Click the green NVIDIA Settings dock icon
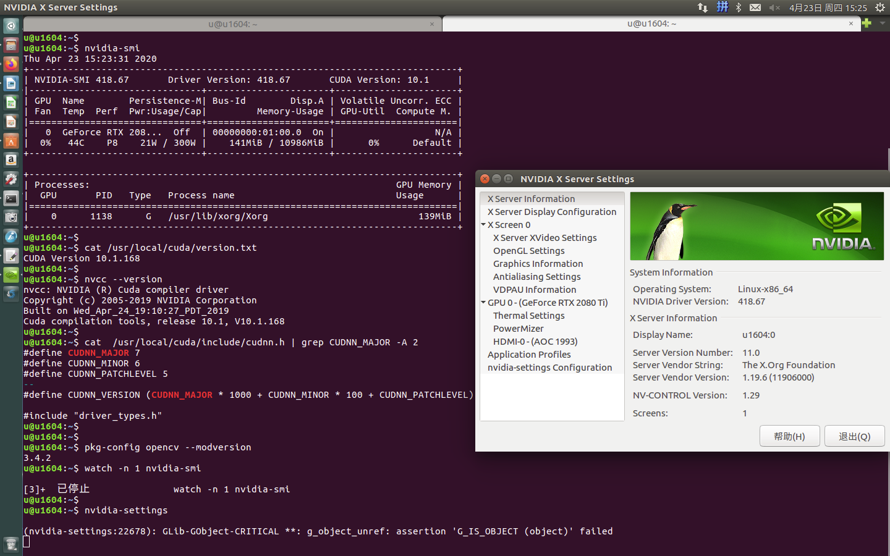Viewport: 890px width, 556px height. (11, 274)
